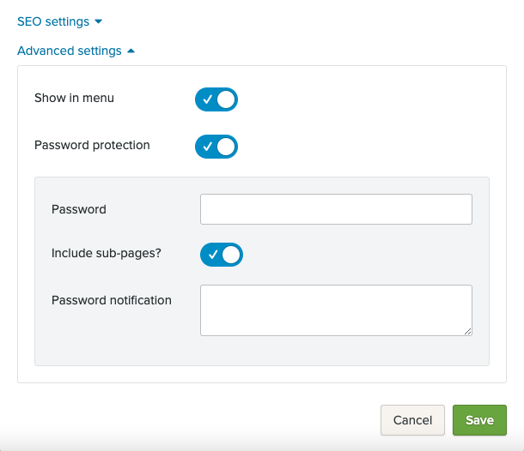Image resolution: width=524 pixels, height=451 pixels.
Task: Disable the Password protection switch
Action: point(216,147)
